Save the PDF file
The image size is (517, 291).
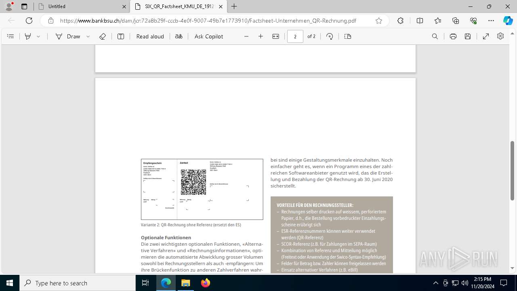click(468, 36)
